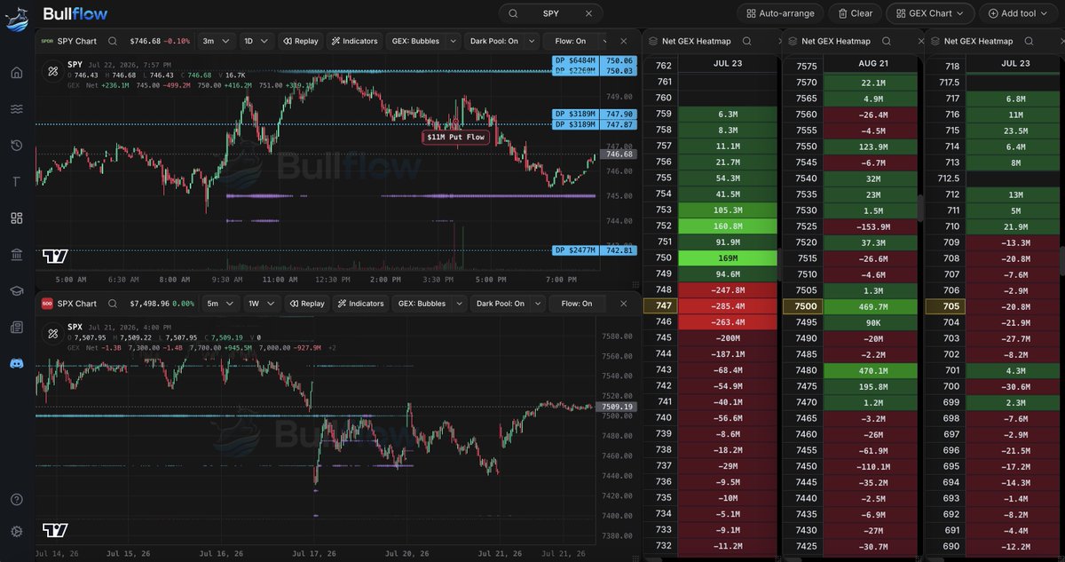Screen dimensions: 1065x562
Task: Close the SPX Chart panel
Action: (623, 304)
